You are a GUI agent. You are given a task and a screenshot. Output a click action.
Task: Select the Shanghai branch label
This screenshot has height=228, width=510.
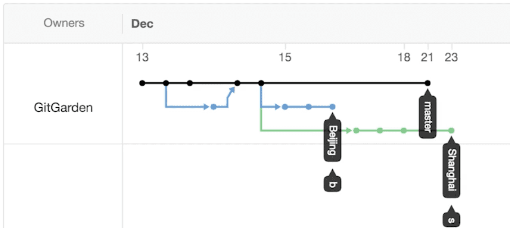(451, 170)
